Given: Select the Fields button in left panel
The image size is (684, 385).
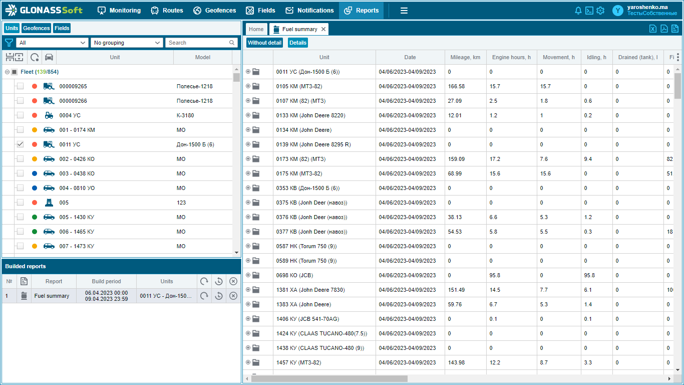Looking at the screenshot, I should (x=62, y=28).
